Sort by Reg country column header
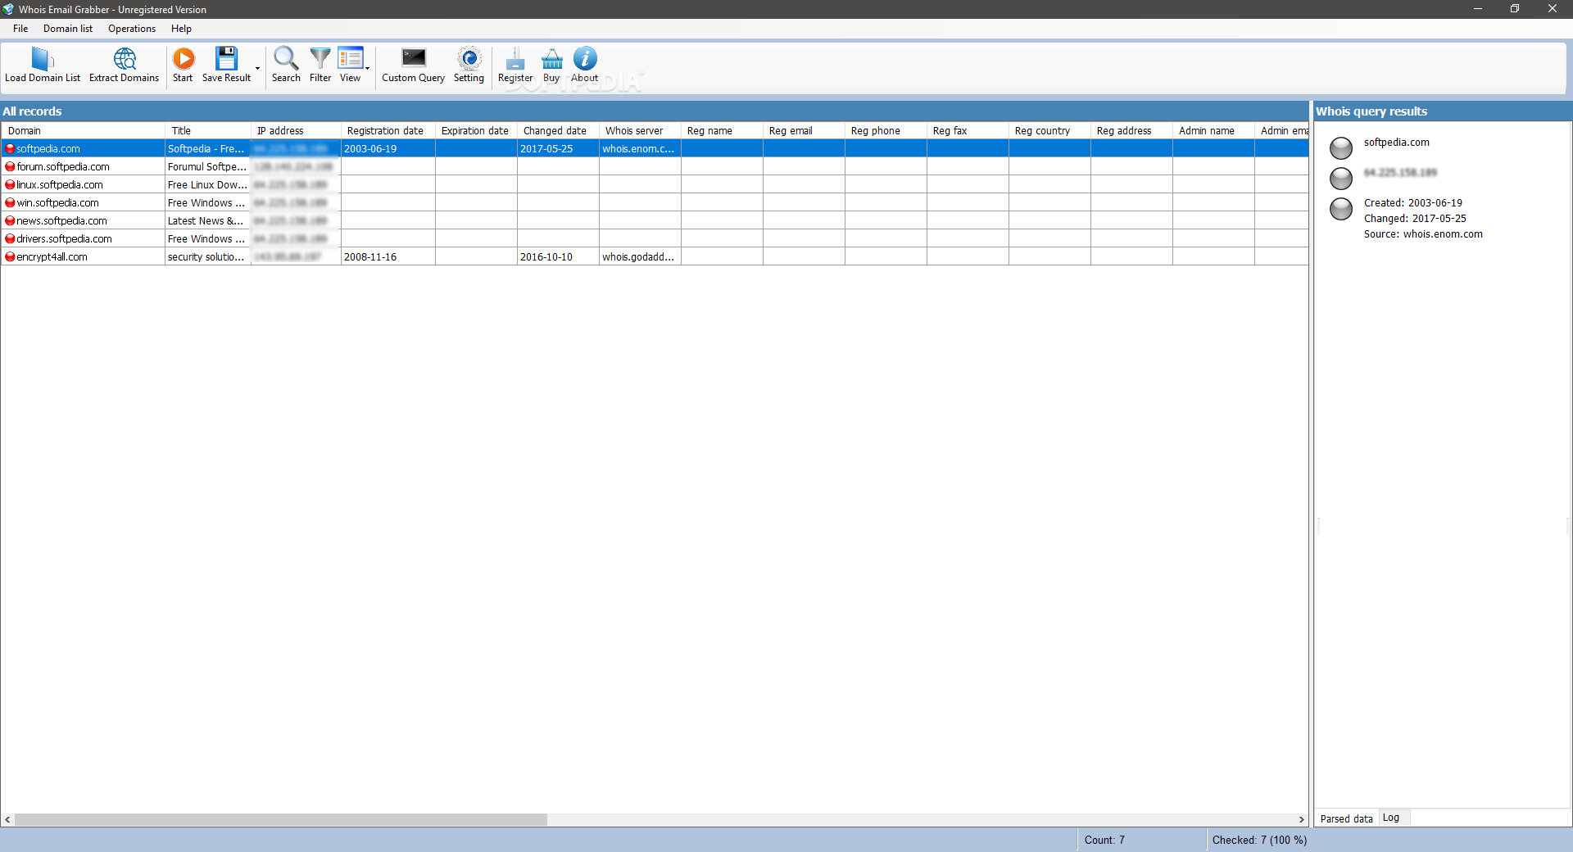Screen dimensions: 1573x852 1049,131
